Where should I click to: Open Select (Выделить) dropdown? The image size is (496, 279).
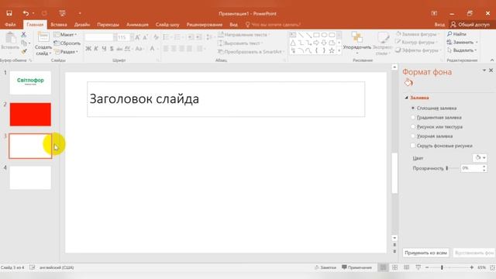click(x=462, y=50)
